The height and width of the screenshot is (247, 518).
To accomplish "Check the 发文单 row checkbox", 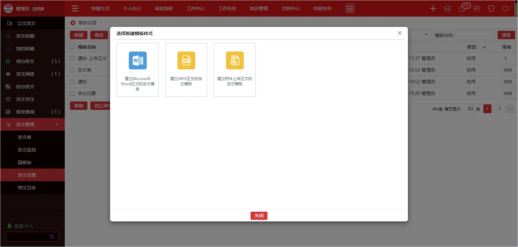I will tap(72, 70).
